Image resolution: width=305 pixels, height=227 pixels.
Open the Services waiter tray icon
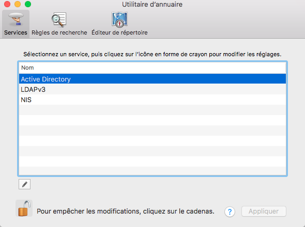pyautogui.click(x=16, y=19)
